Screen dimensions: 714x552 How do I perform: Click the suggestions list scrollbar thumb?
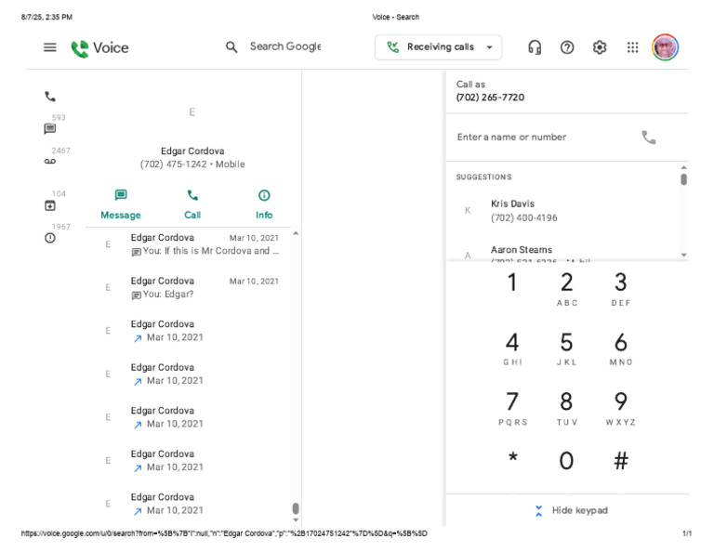coord(683,179)
